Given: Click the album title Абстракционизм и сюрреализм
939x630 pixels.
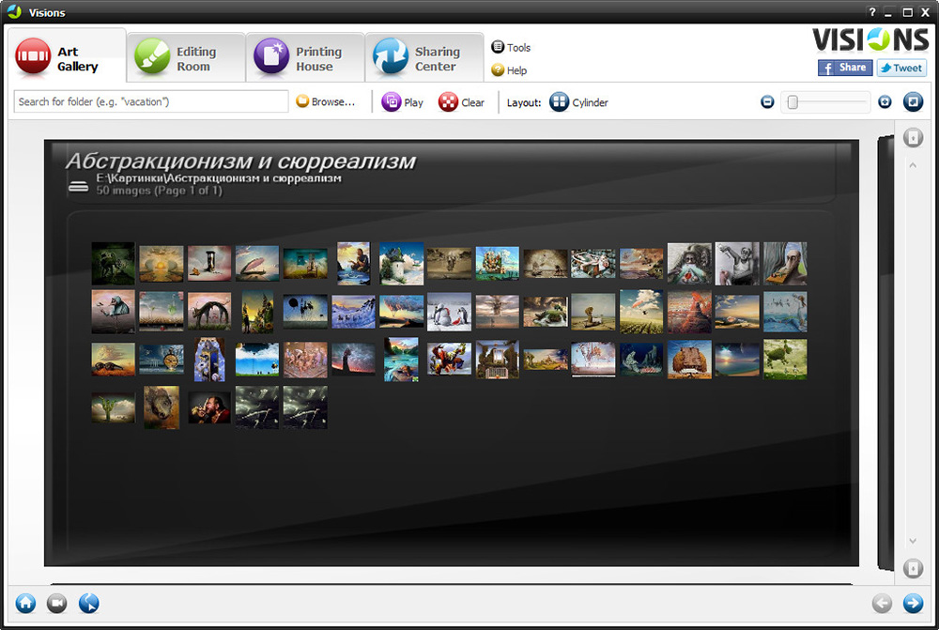Looking at the screenshot, I should [240, 161].
